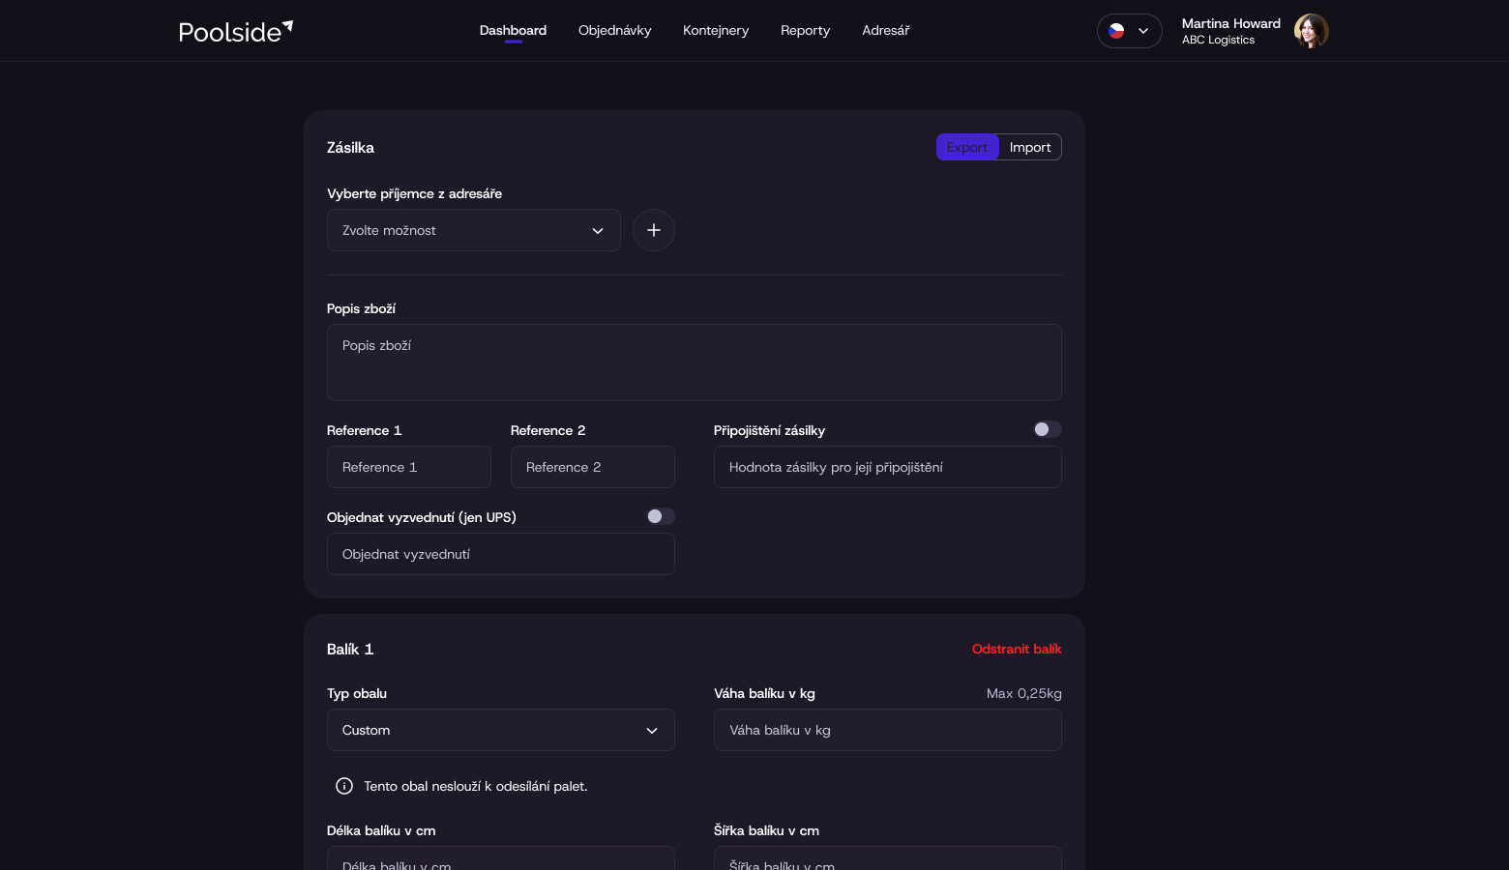Open the Adresář page
The image size is (1509, 870).
886,31
